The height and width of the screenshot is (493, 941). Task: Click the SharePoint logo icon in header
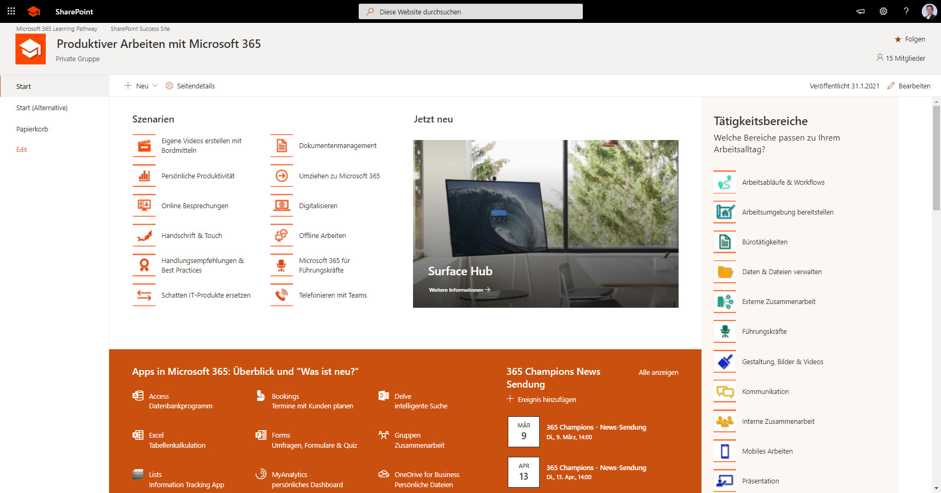34,11
